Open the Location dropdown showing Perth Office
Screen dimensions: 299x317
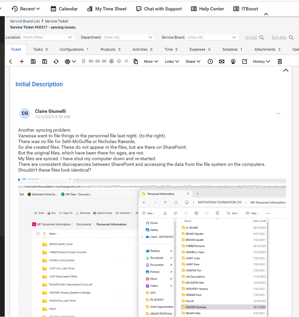(x=48, y=37)
